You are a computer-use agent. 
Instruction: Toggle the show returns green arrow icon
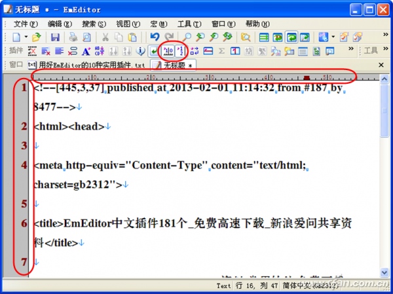(x=154, y=51)
